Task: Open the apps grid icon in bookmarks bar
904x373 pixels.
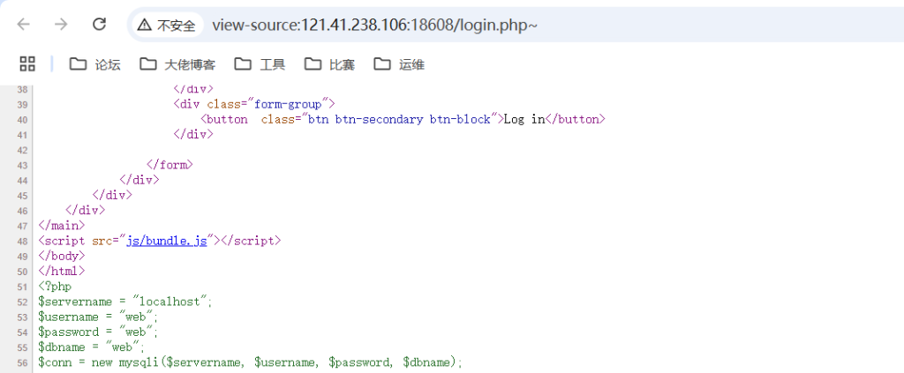Action: pos(27,63)
